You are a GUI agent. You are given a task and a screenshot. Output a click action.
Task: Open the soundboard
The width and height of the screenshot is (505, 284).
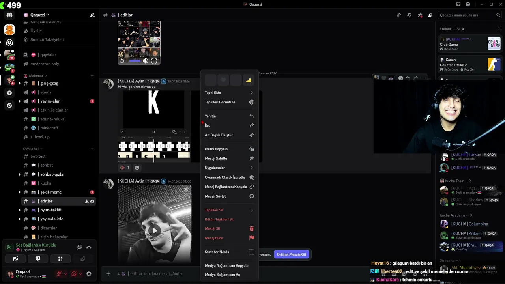click(83, 259)
